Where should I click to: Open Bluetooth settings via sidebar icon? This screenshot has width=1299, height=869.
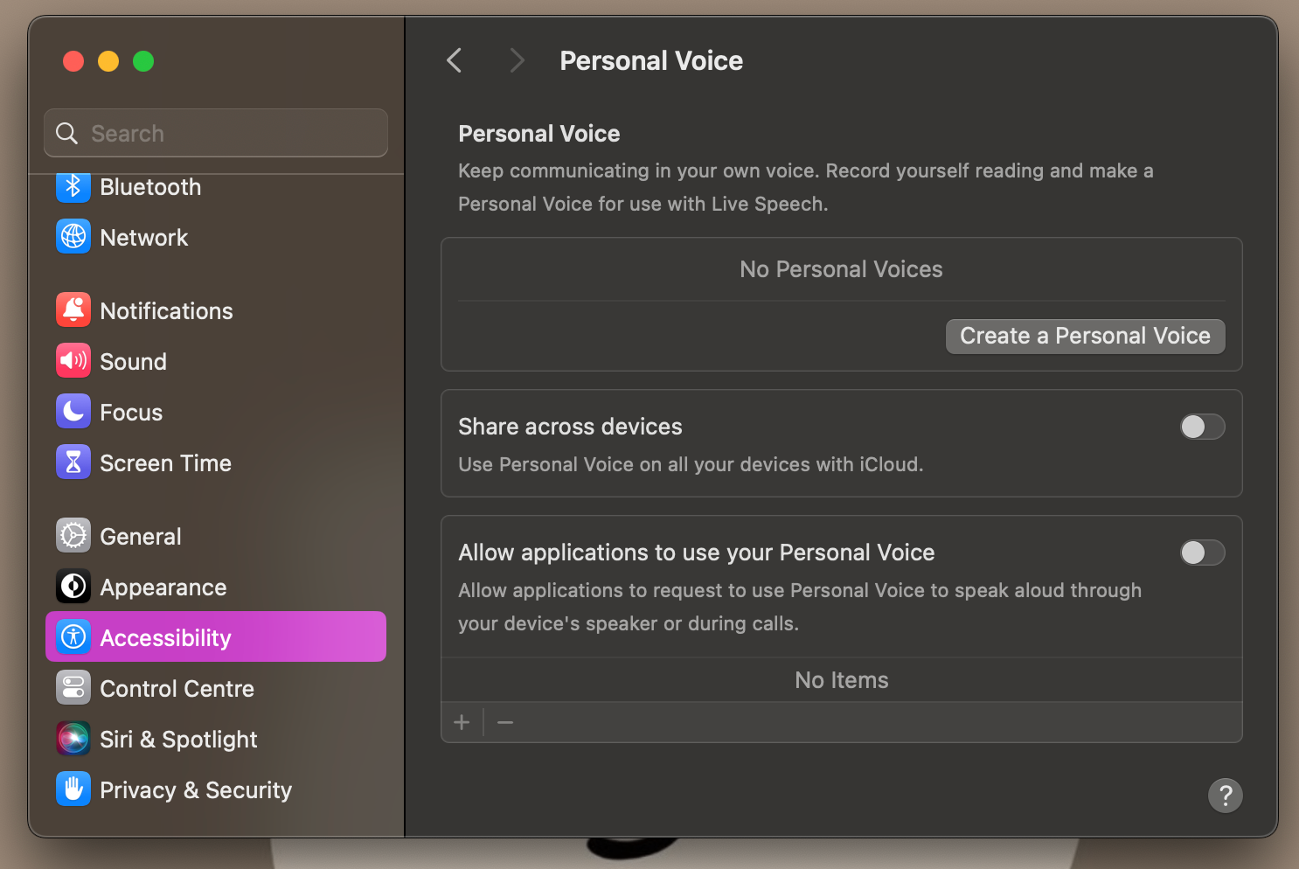tap(73, 186)
